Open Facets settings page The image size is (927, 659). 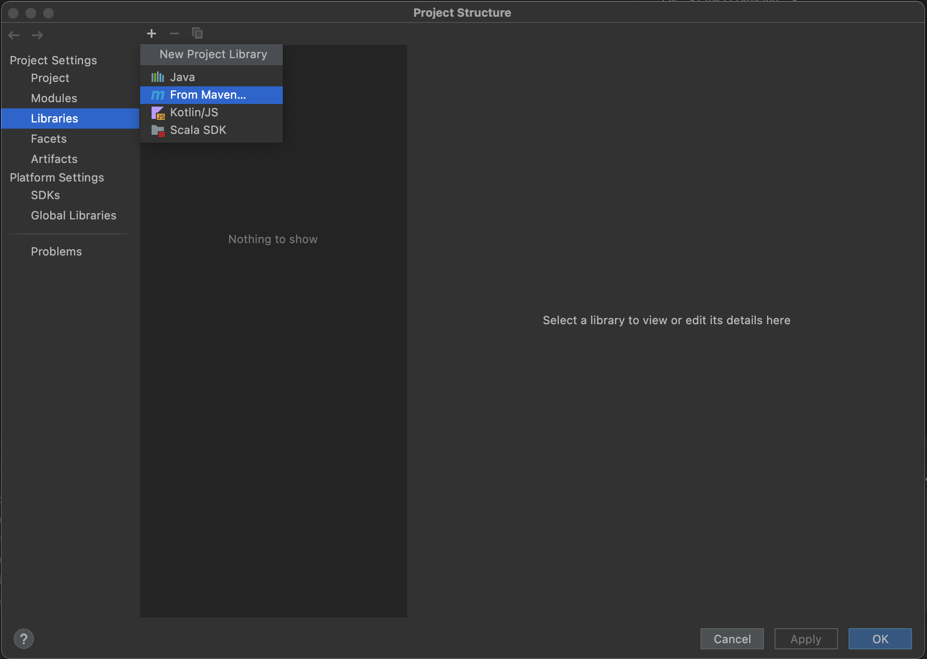[x=48, y=139]
